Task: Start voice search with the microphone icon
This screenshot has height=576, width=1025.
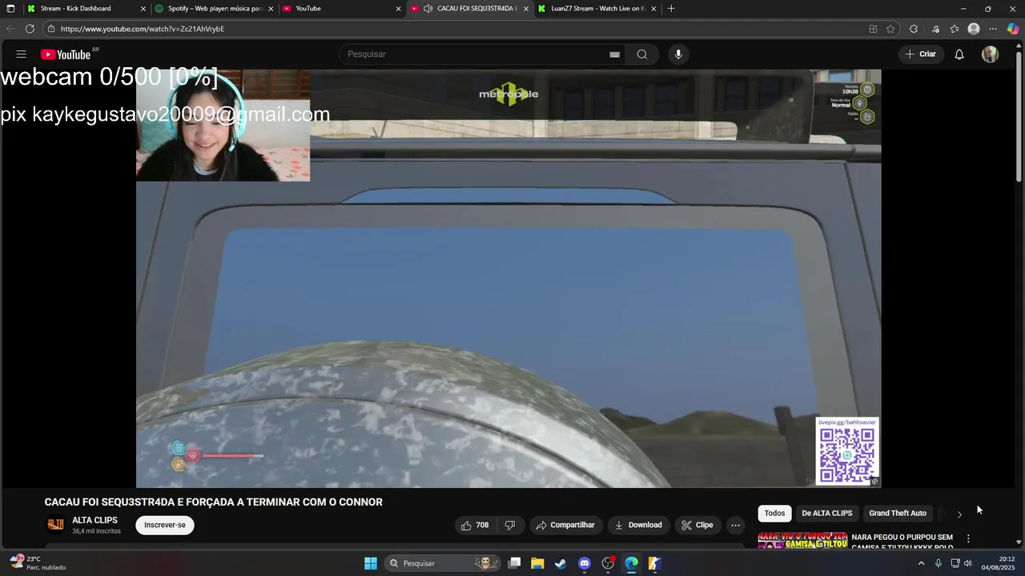Action: [678, 54]
